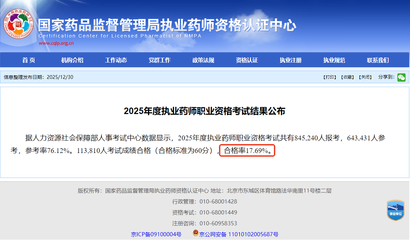This screenshot has width=410, height=240.
Task: Click the 关闭 close page link
Action: 365,77
